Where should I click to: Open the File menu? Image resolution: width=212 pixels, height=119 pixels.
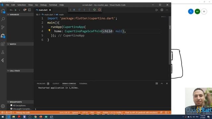7,5
